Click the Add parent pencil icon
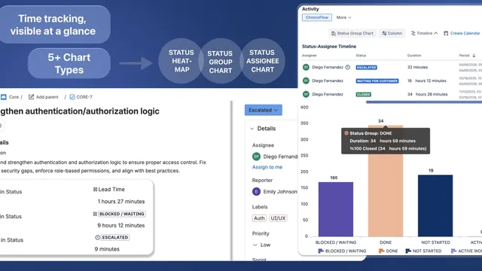The height and width of the screenshot is (271, 482). point(31,97)
